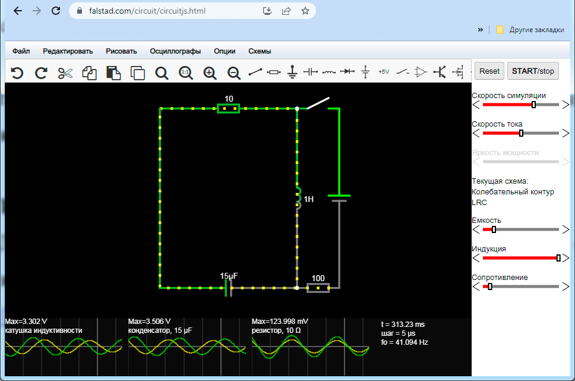
Task: Open the Схемы menu
Action: point(260,51)
